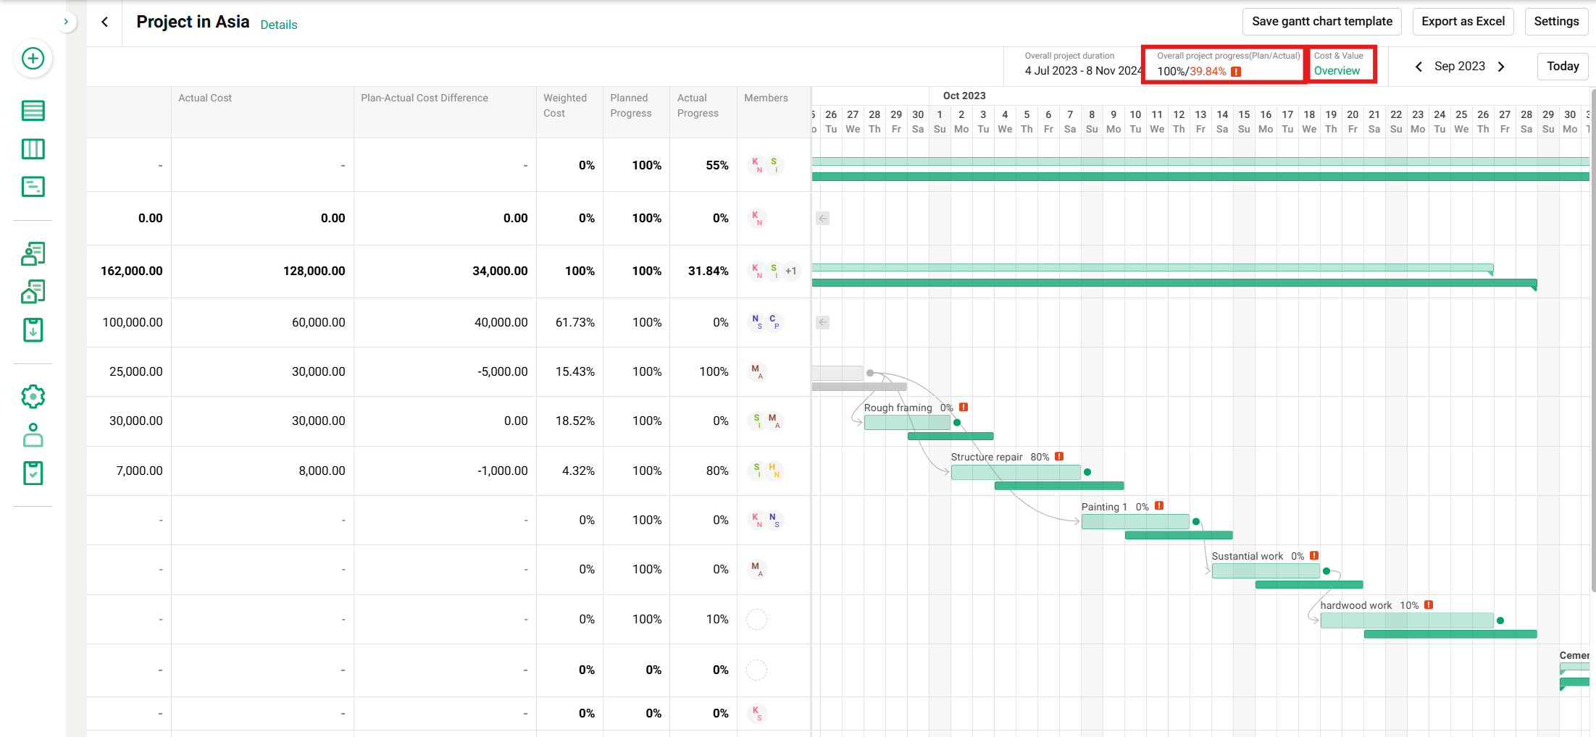Open the list view icon in sidebar
This screenshot has height=737, width=1596.
tap(33, 111)
